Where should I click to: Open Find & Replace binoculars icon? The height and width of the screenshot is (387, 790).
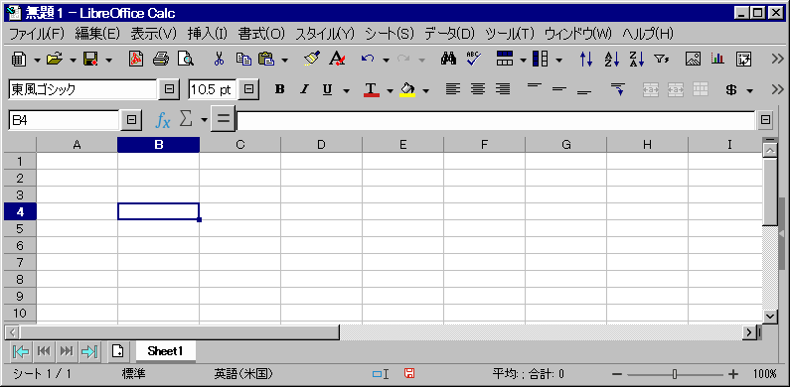pos(448,59)
